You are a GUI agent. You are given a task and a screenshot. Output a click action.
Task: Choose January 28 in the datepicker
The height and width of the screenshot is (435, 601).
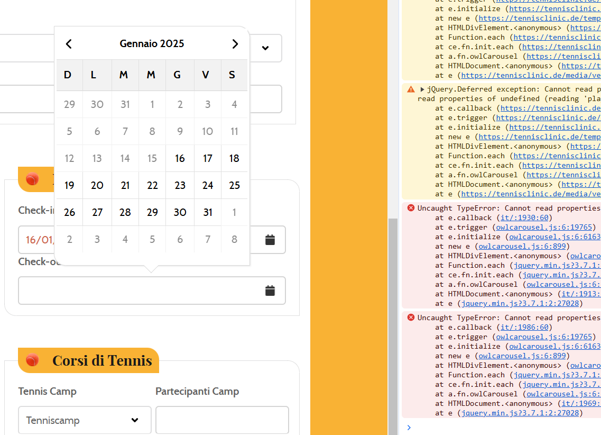click(125, 212)
